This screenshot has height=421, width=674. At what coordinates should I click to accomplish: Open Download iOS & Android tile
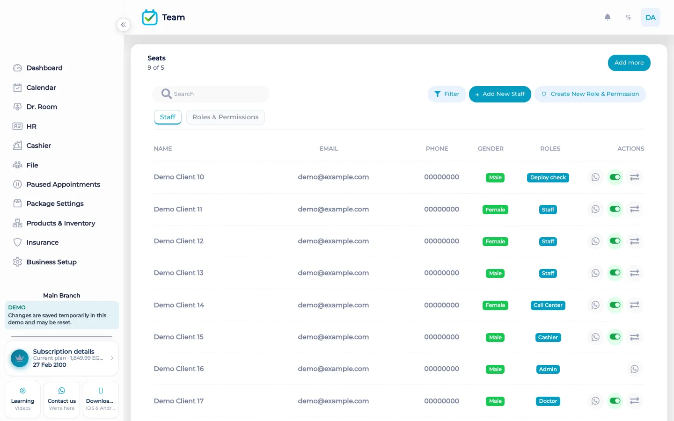[x=101, y=399]
